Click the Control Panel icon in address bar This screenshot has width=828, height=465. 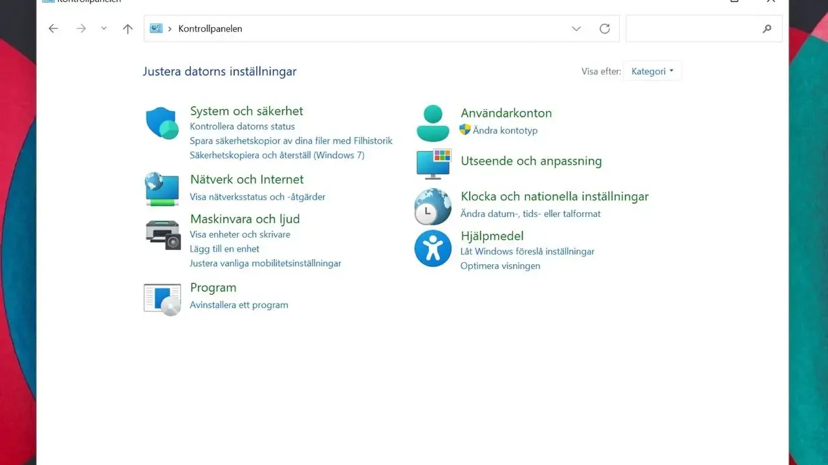coord(156,28)
